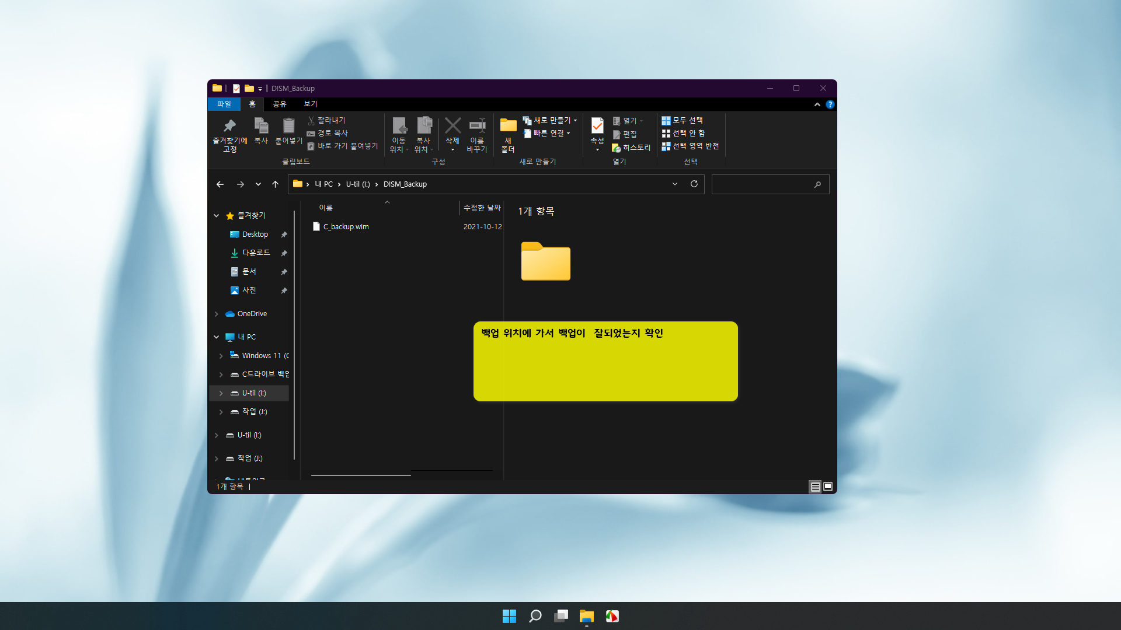Collapse the ribbon with the caret
Screen dimensions: 1121x630
click(x=817, y=104)
